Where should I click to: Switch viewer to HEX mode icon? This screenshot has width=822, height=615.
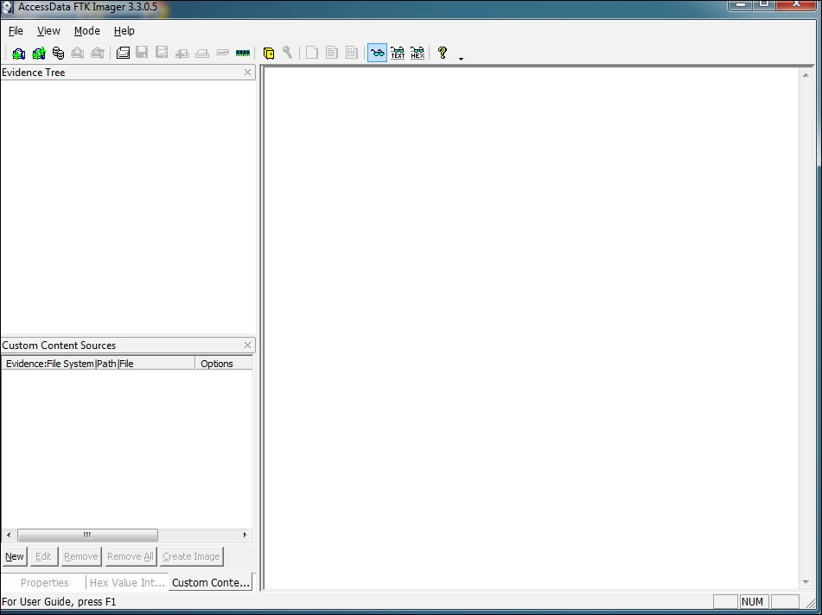[x=417, y=53]
